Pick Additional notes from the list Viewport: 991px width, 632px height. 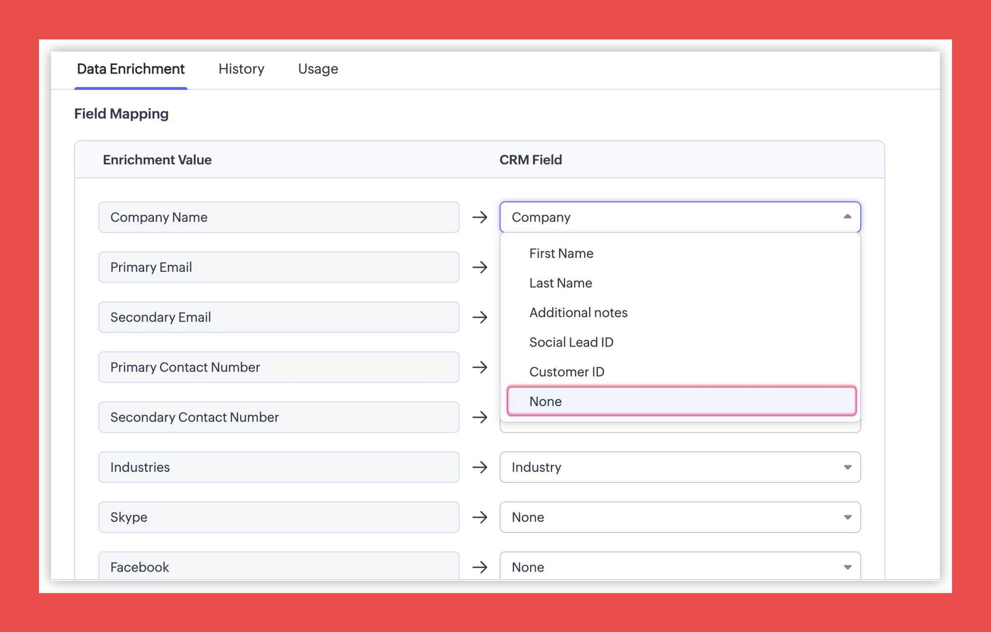(x=578, y=313)
